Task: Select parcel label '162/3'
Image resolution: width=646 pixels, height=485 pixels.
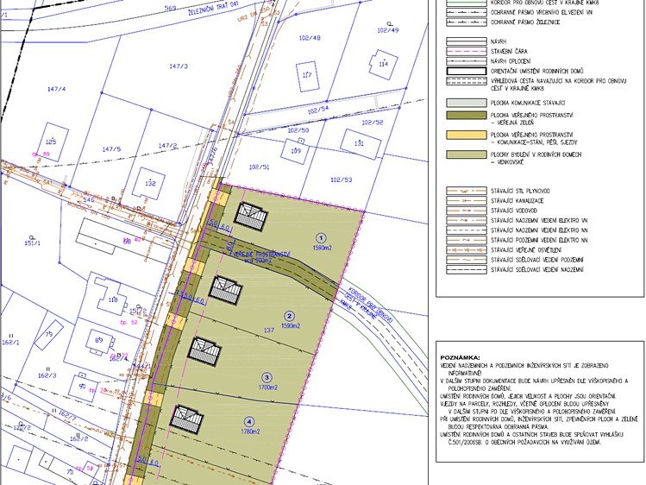Action: tap(47, 375)
